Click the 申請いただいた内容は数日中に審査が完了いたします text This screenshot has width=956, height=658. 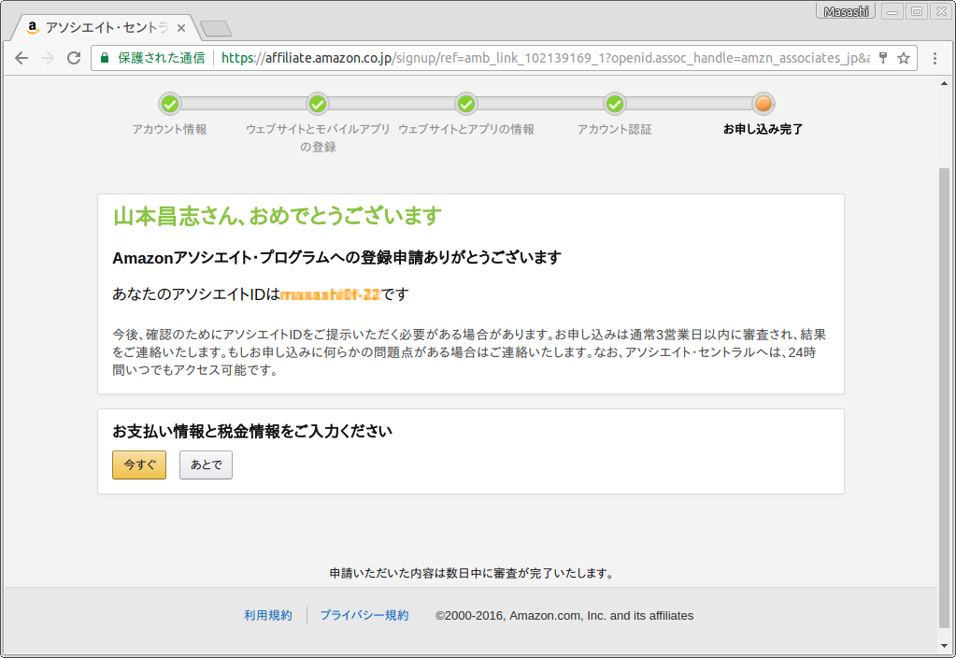click(471, 573)
